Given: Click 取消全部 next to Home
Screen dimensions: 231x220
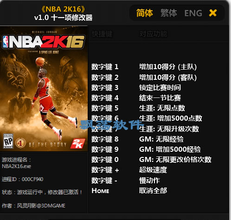Looking at the screenshot, I should 153,191.
